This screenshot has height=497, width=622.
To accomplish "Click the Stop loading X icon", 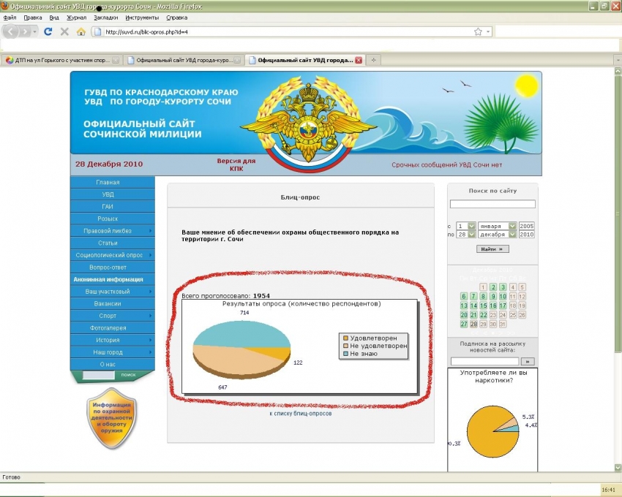I will [64, 31].
